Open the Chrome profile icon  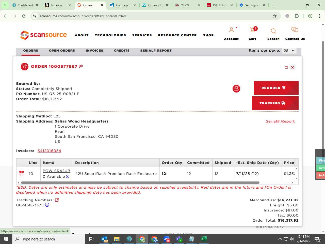click(310, 16)
